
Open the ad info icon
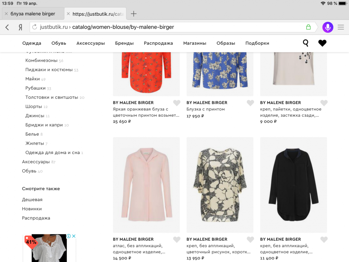point(69,236)
